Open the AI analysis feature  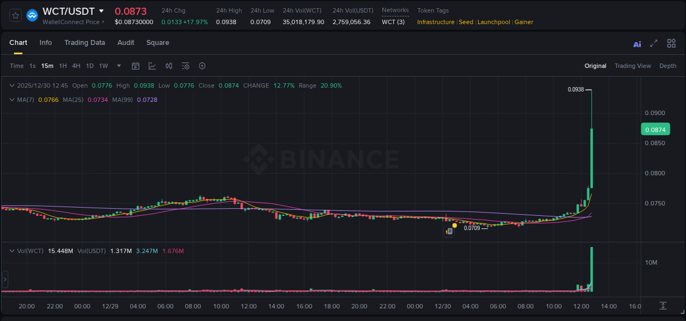[x=637, y=43]
